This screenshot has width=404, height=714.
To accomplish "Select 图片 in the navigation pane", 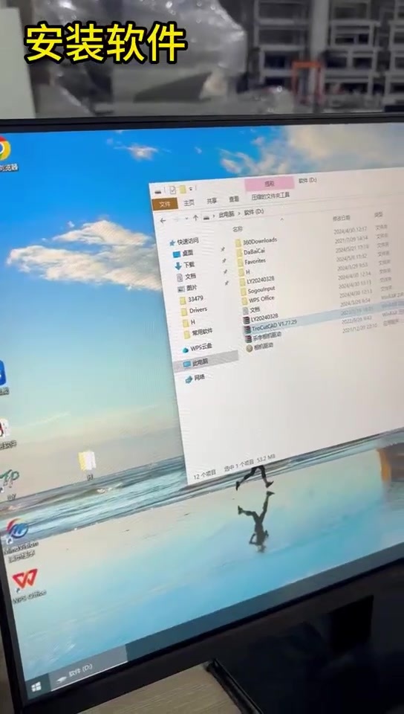I will [187, 289].
